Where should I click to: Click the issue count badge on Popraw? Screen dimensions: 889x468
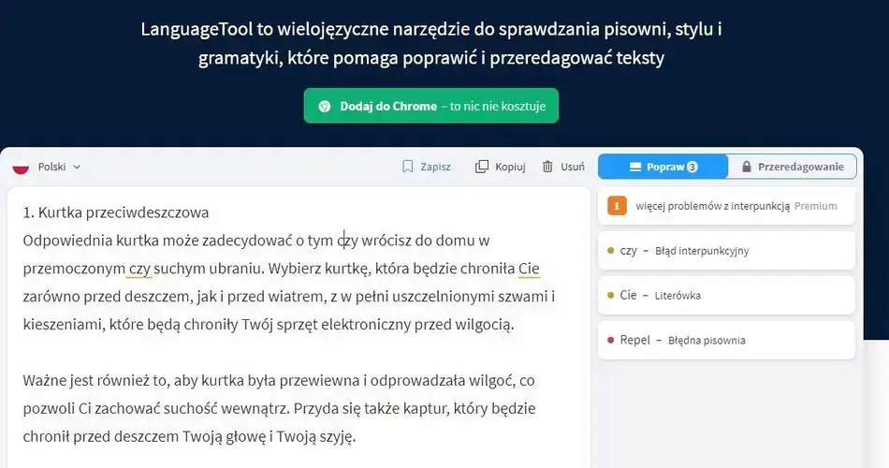[x=692, y=167]
